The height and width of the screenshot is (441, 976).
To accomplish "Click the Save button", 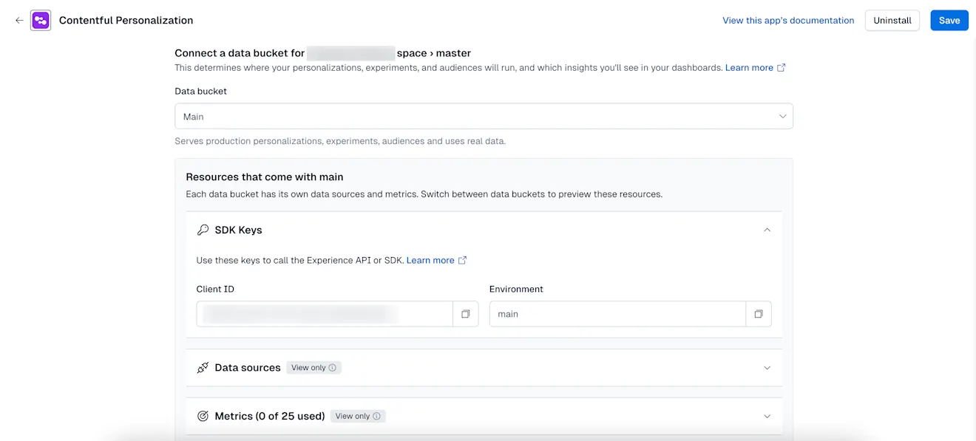I will coord(949,20).
